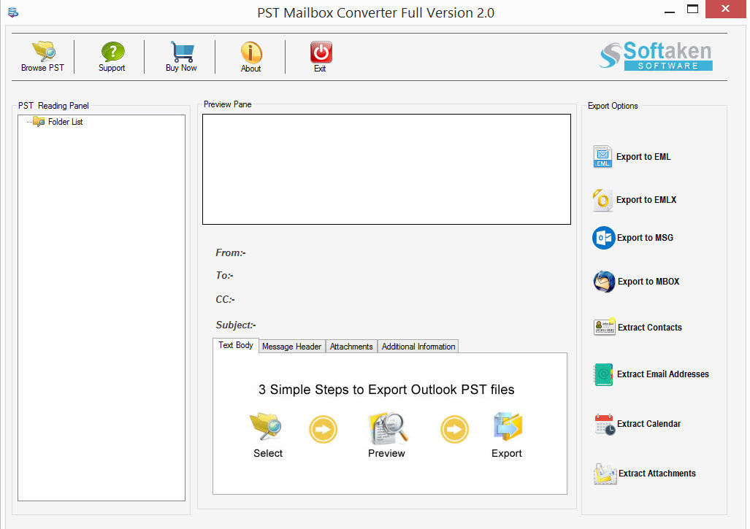
Task: Click inside the Preview Pane area
Action: (386, 169)
